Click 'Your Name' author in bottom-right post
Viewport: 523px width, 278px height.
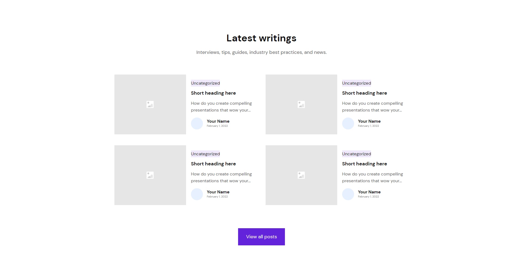(x=369, y=192)
